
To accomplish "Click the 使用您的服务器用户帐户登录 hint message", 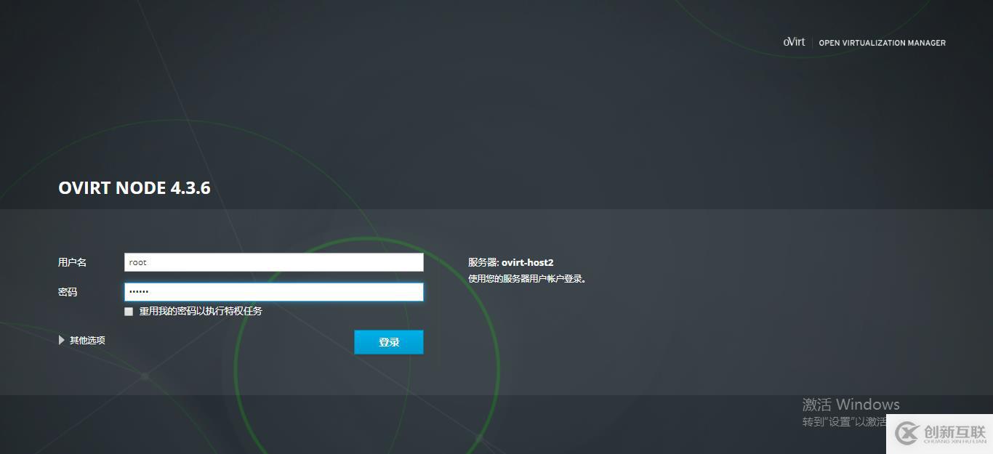I will tap(527, 278).
